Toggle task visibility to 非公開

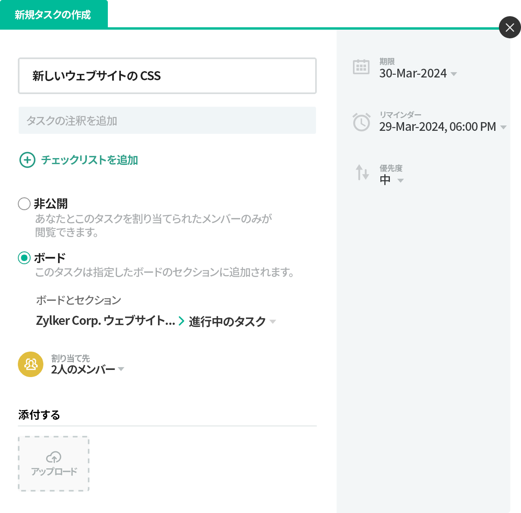coord(24,204)
